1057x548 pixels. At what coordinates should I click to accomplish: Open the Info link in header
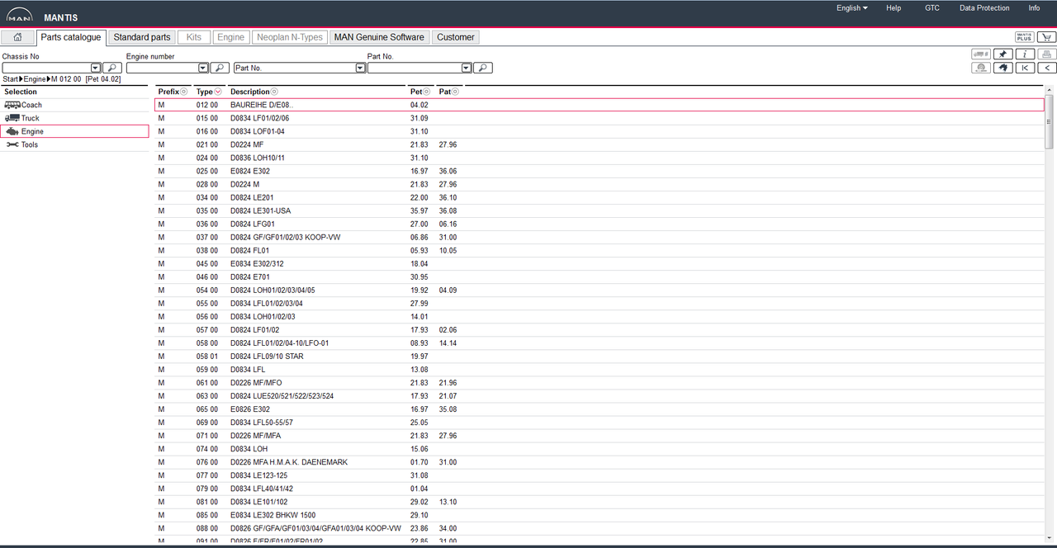coord(1034,8)
